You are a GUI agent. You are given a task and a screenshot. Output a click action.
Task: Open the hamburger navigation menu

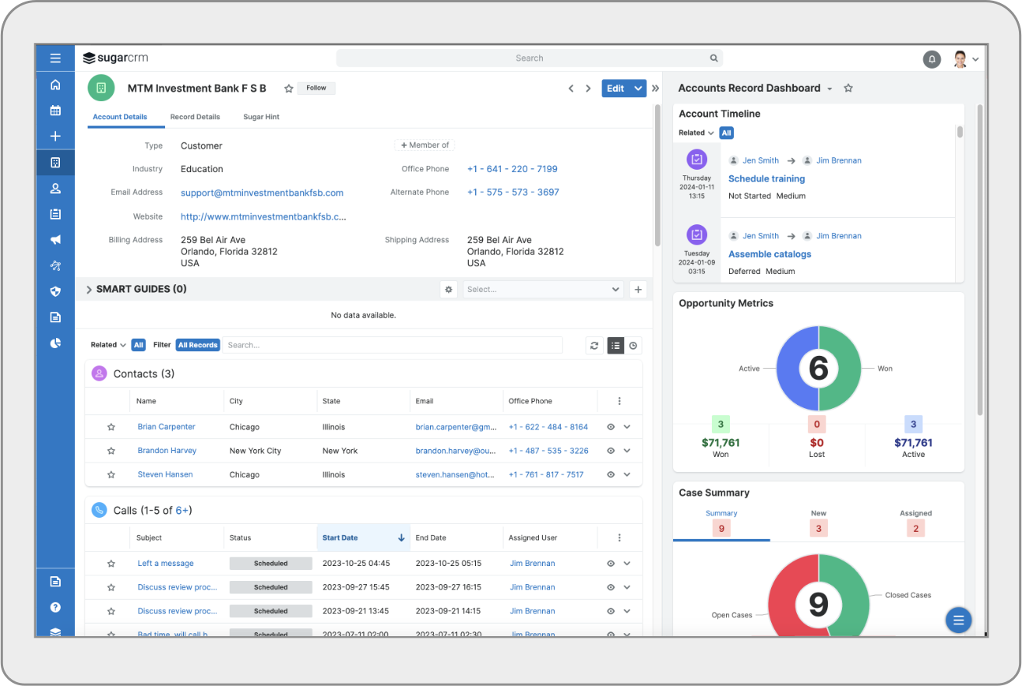[55, 58]
